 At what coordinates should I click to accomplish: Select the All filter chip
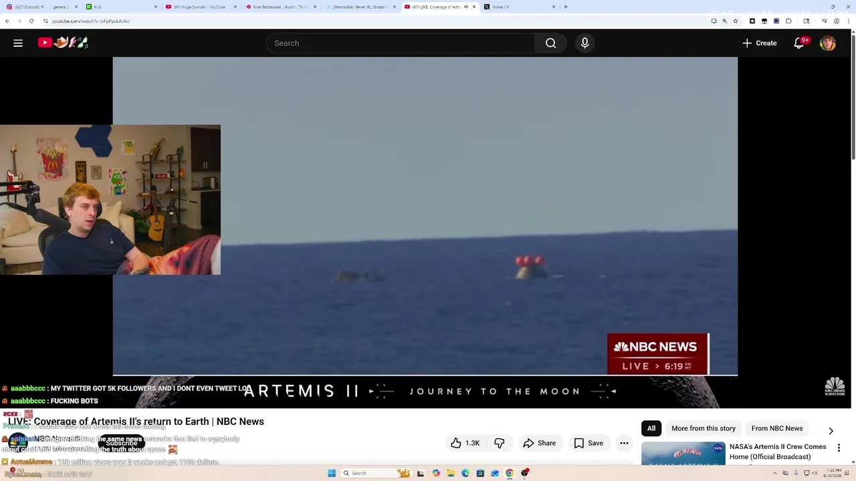coord(651,428)
